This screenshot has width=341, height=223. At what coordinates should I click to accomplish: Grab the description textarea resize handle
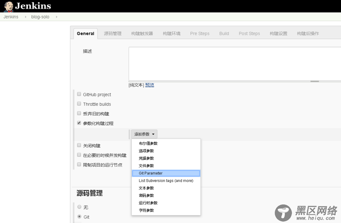[x=314, y=81]
